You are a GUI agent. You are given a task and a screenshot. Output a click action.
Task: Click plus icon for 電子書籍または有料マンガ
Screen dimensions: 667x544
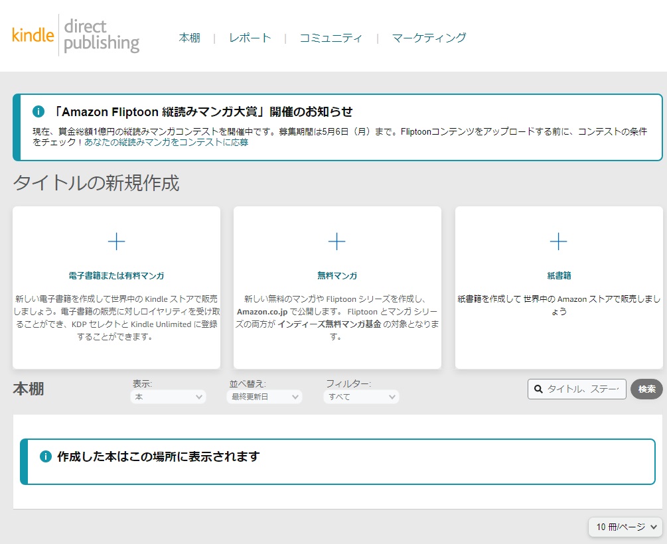116,241
